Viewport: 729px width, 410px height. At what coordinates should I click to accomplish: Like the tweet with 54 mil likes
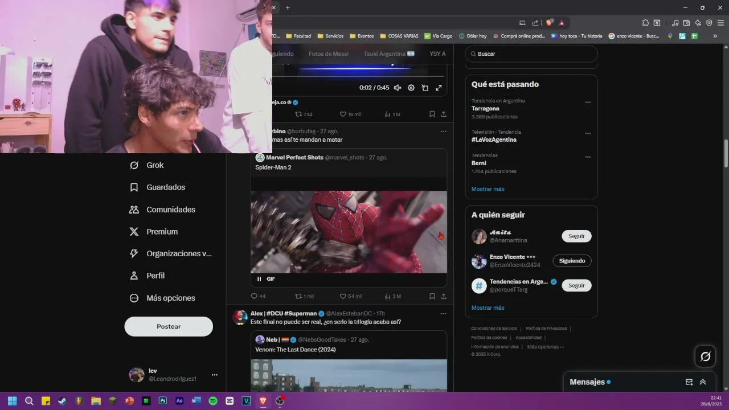point(351,296)
